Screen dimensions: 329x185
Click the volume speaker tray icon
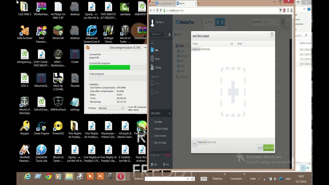tap(275, 179)
